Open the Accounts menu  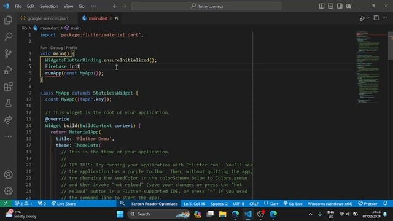click(x=8, y=174)
